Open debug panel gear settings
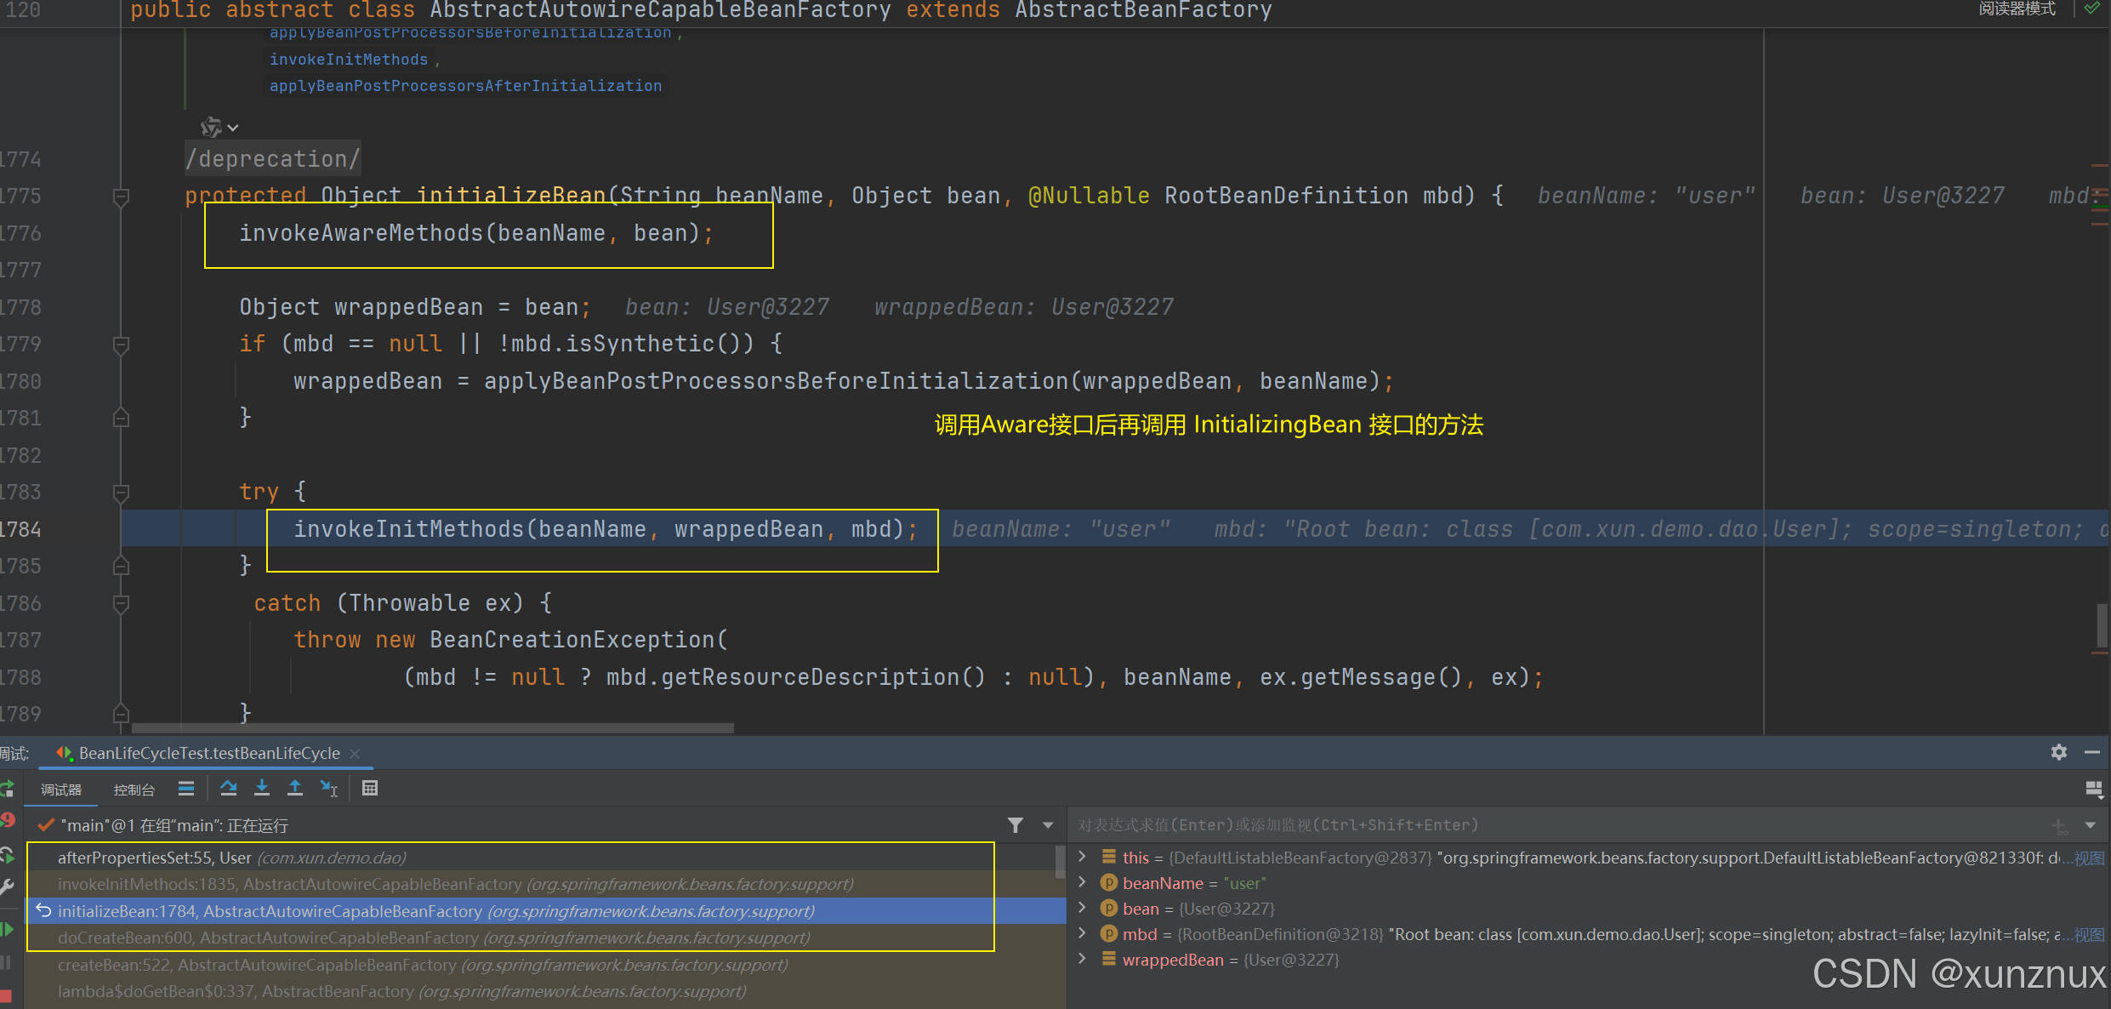The image size is (2111, 1009). coord(2059,753)
